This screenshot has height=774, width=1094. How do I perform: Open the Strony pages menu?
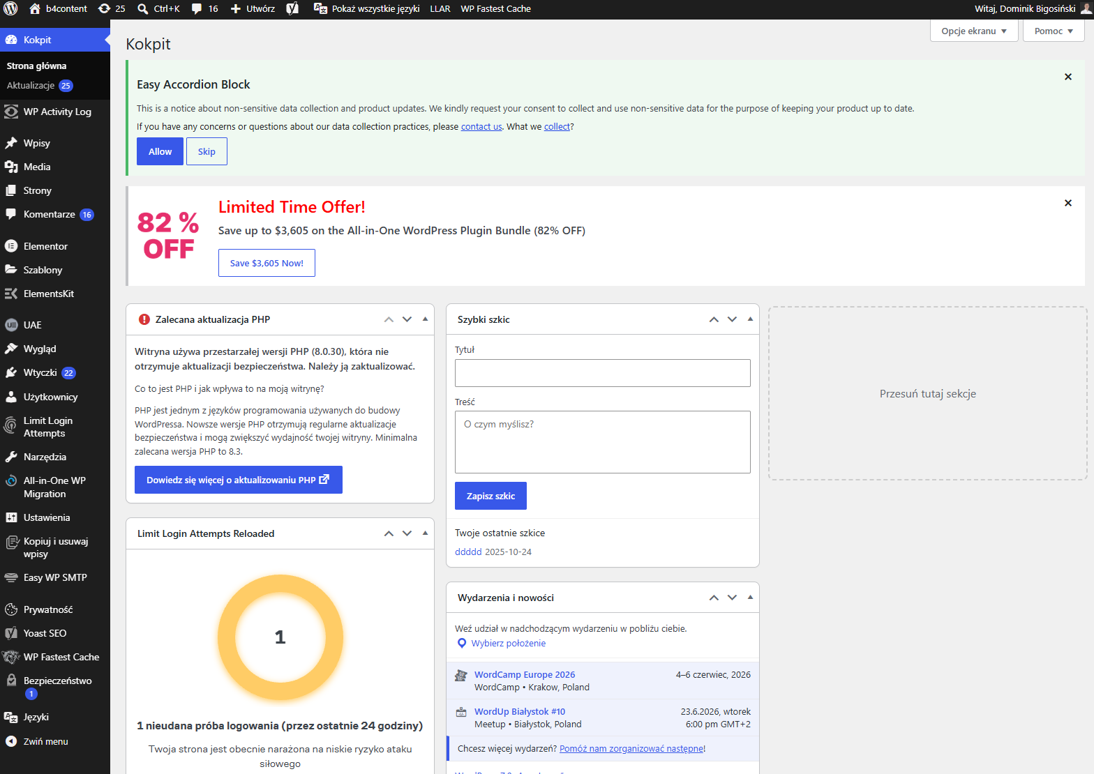click(55, 190)
